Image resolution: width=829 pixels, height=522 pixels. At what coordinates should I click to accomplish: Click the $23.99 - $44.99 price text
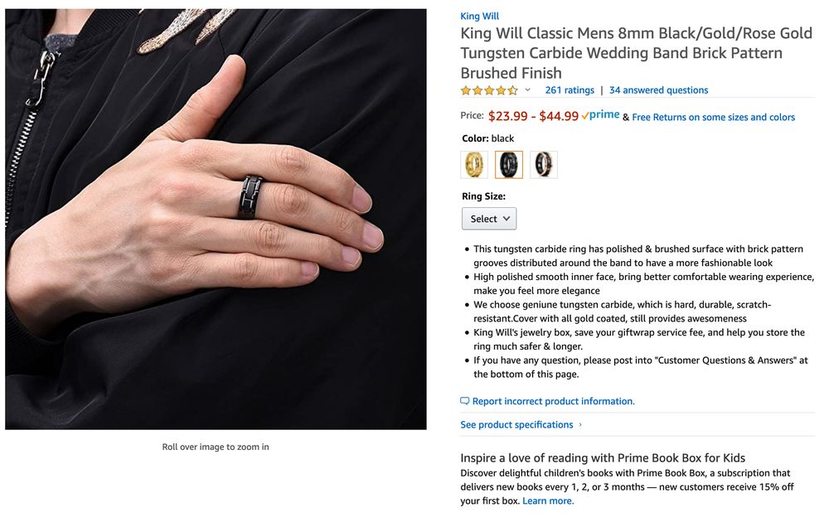pos(533,117)
